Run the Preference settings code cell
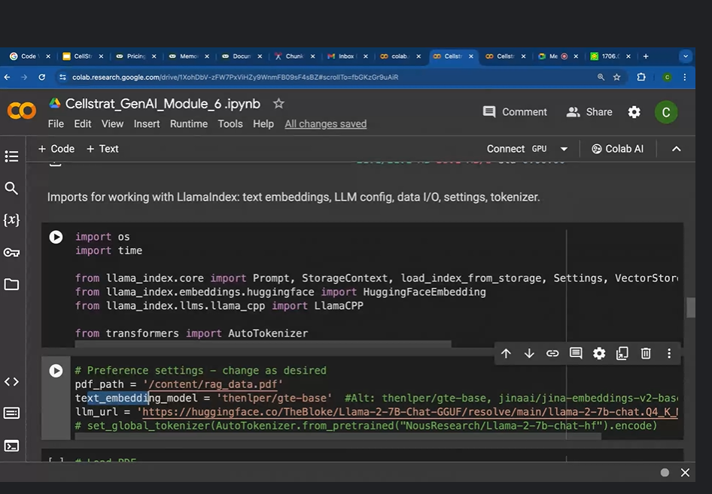Viewport: 712px width, 494px height. coord(56,371)
